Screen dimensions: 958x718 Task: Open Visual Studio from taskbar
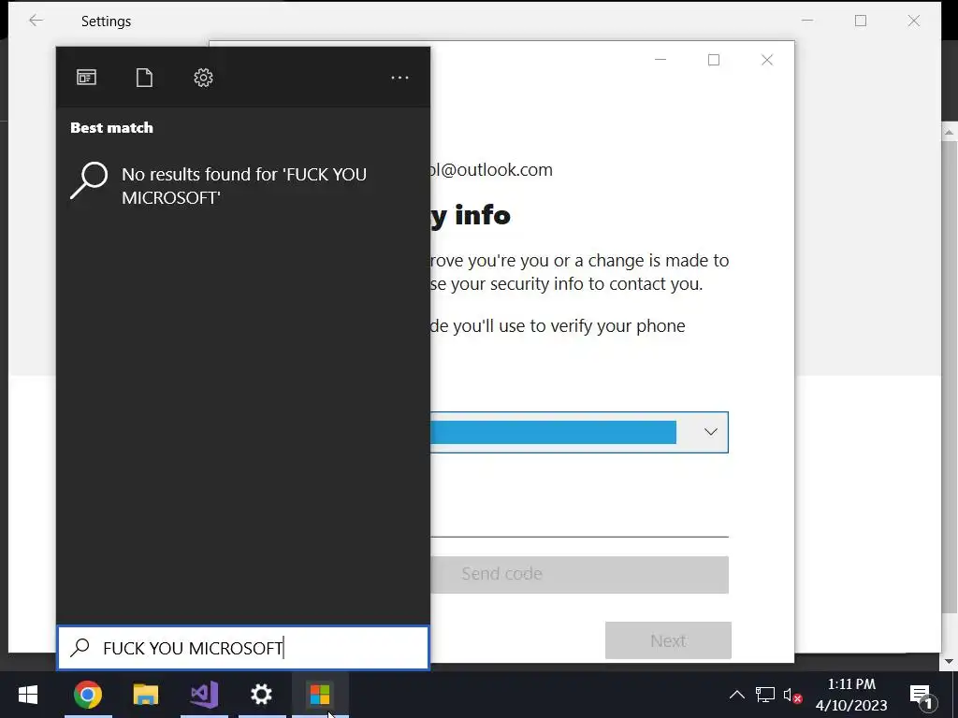(x=204, y=695)
